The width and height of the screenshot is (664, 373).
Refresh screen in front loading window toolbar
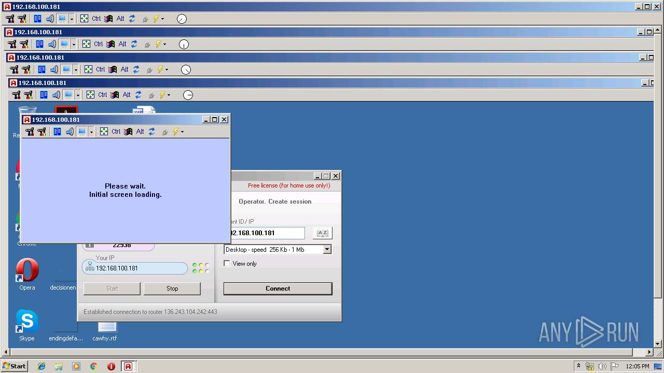(152, 132)
